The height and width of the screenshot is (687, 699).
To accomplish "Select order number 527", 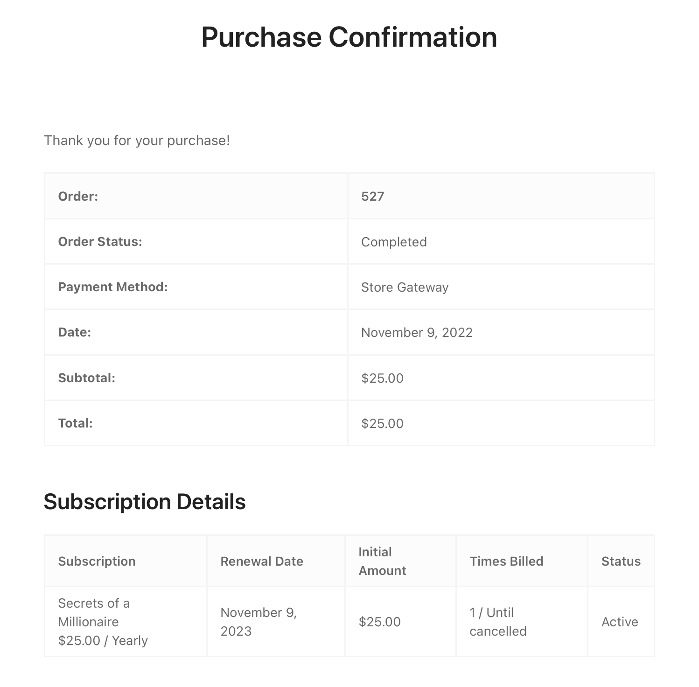I will 372,196.
